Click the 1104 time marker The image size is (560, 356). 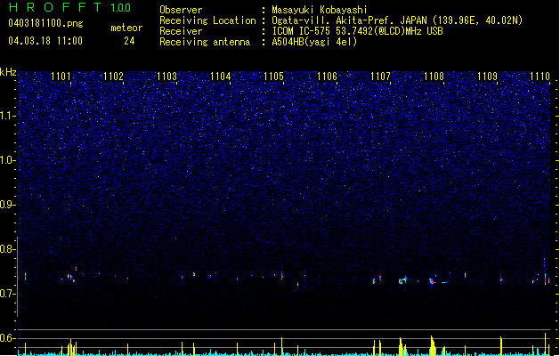pyautogui.click(x=221, y=77)
